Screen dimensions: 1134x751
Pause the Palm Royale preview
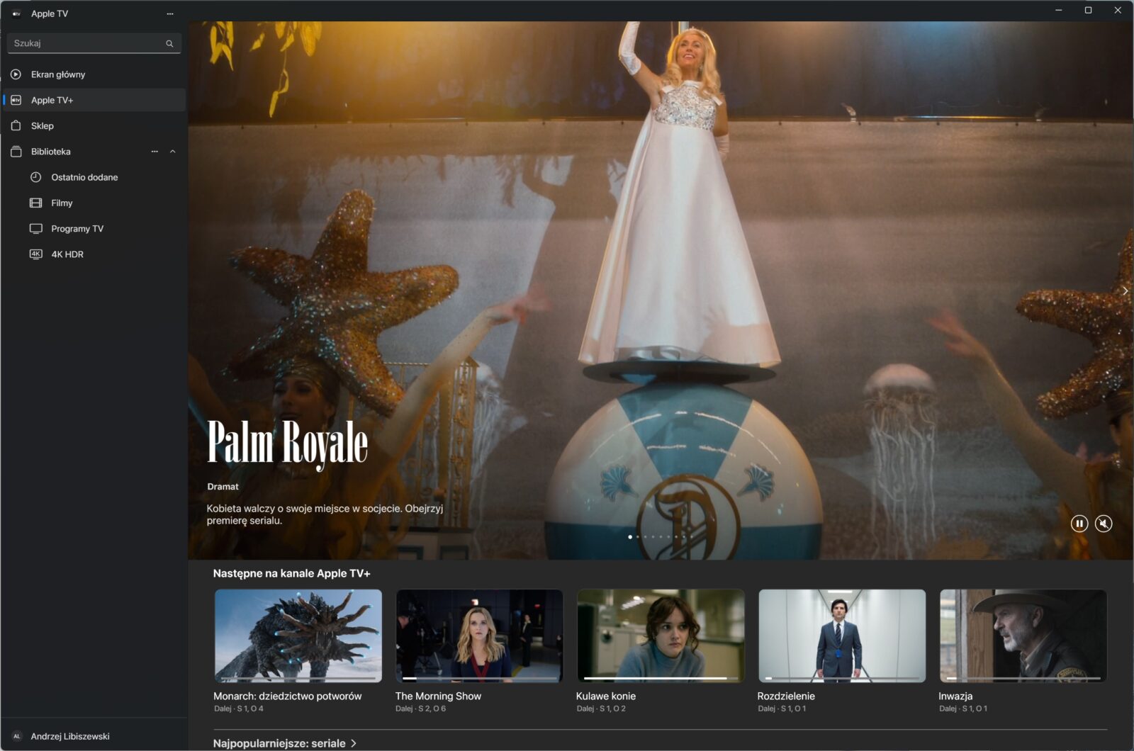(x=1079, y=524)
